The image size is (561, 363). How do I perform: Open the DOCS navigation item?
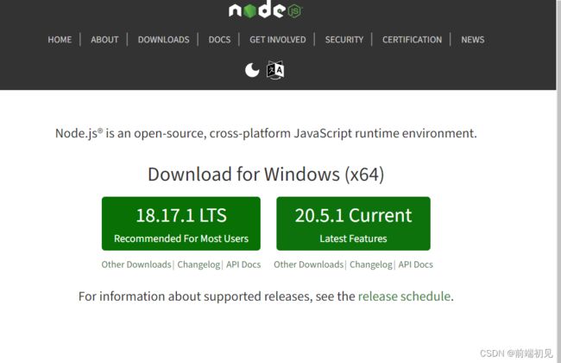point(219,40)
